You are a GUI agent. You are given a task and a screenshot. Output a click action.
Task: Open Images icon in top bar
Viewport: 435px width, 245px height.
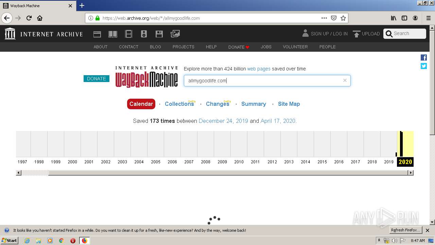[175, 34]
